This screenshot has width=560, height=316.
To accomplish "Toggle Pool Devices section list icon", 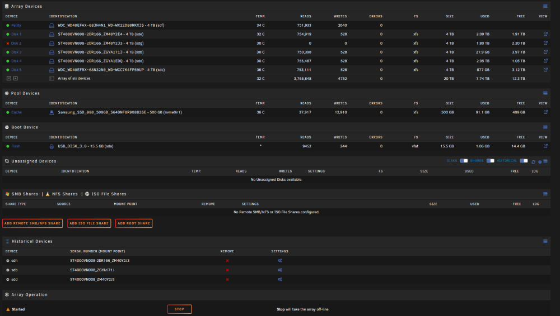I will pos(545,93).
